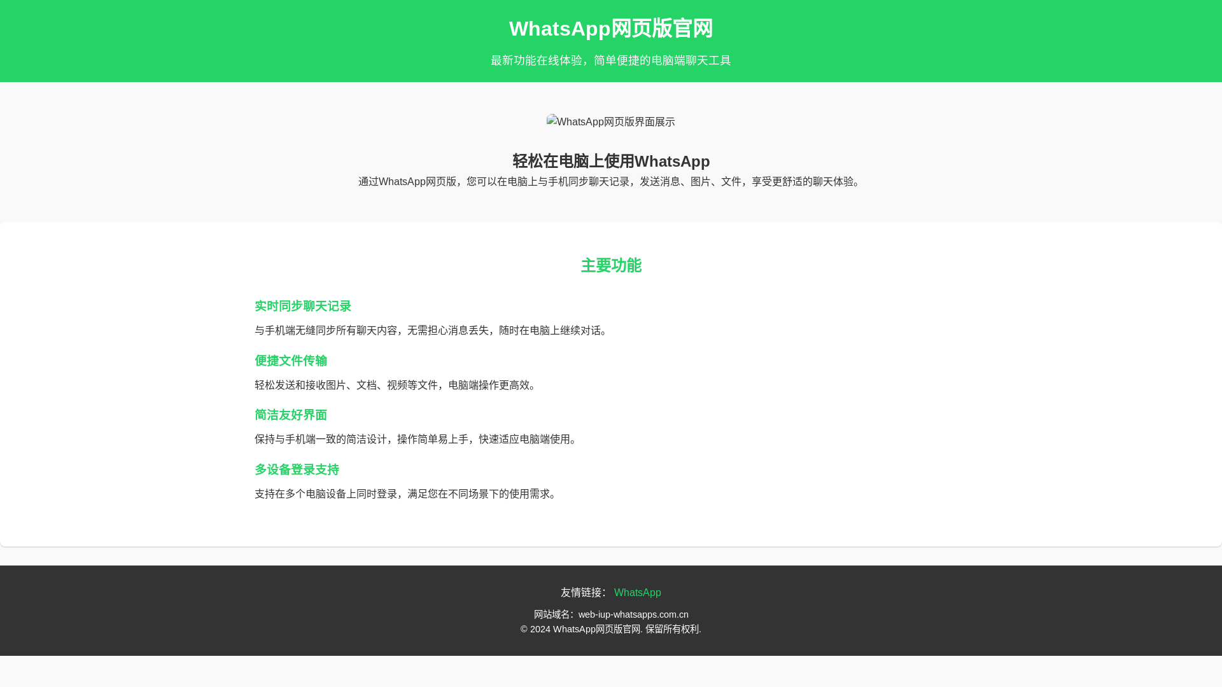Click the description 与手机端无缝同步所有聊天内容

(x=433, y=331)
